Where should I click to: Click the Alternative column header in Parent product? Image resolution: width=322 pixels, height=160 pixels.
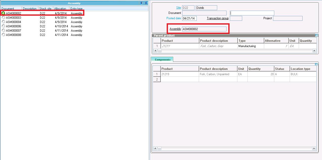click(x=276, y=41)
